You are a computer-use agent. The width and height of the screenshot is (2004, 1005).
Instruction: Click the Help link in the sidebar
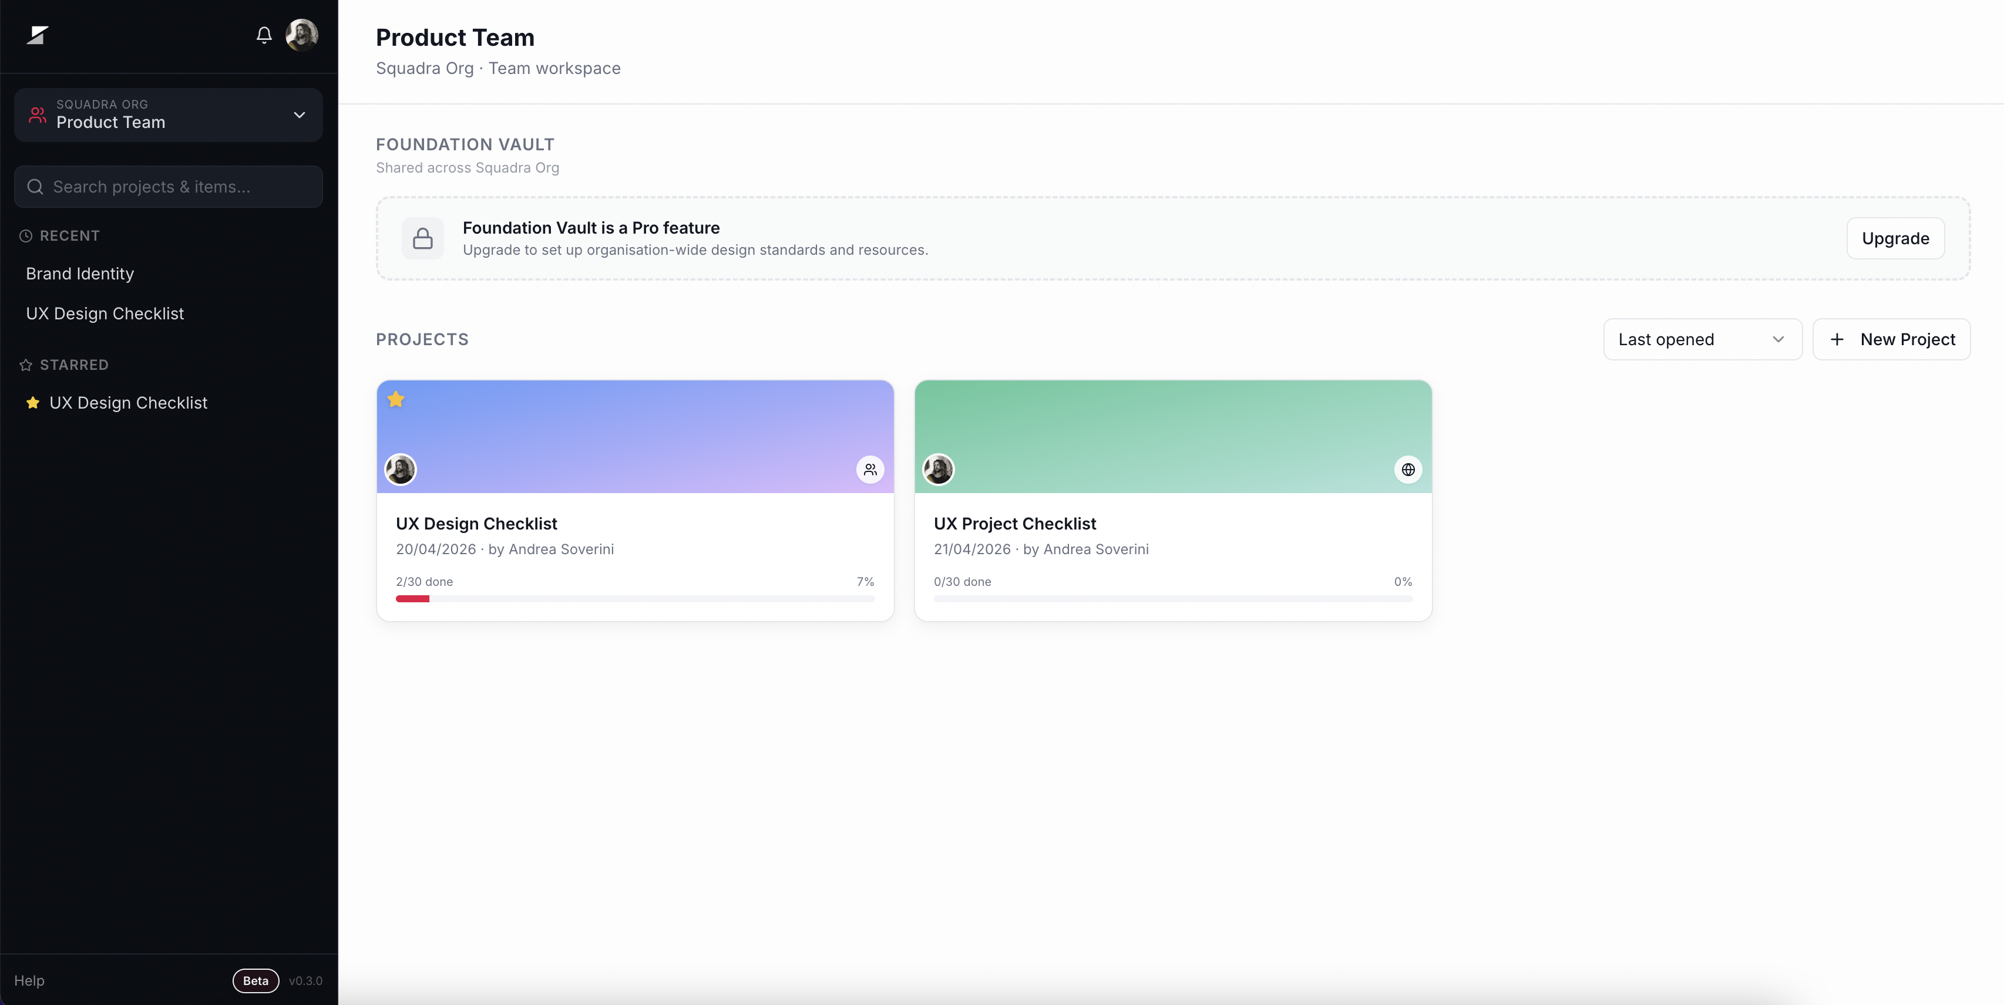coord(29,980)
